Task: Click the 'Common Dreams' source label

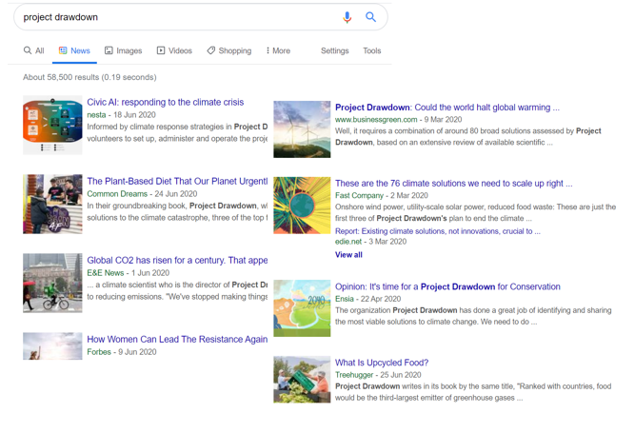Action: pyautogui.click(x=117, y=194)
